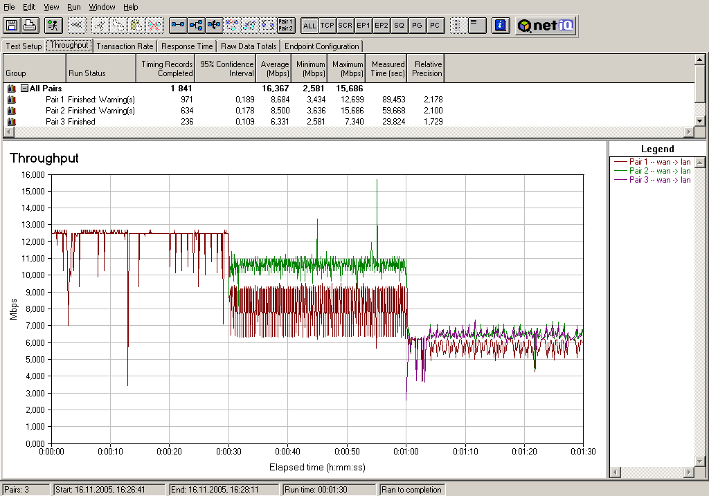
Task: Switch to the Response Time tab
Action: click(187, 46)
